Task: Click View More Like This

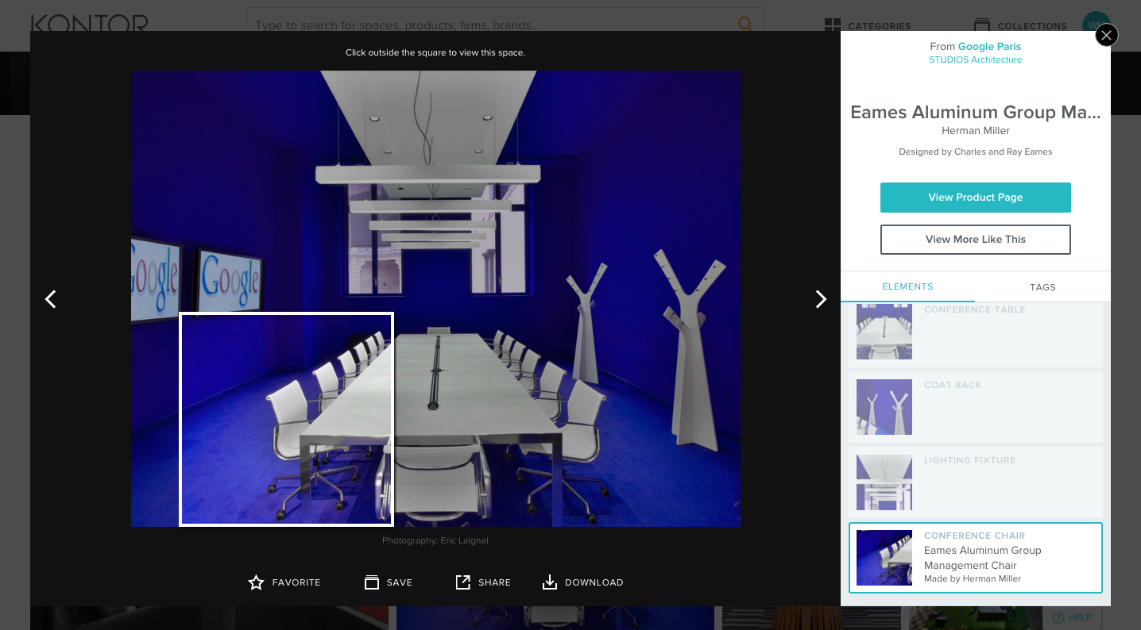Action: tap(975, 239)
